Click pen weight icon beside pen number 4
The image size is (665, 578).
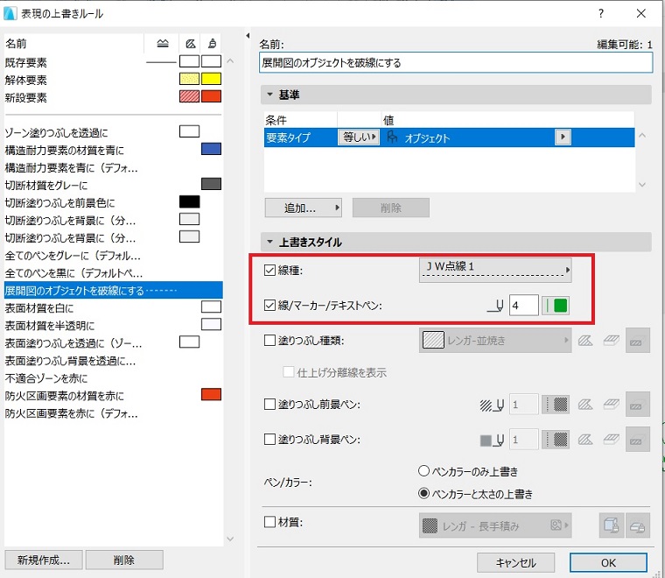tap(495, 306)
